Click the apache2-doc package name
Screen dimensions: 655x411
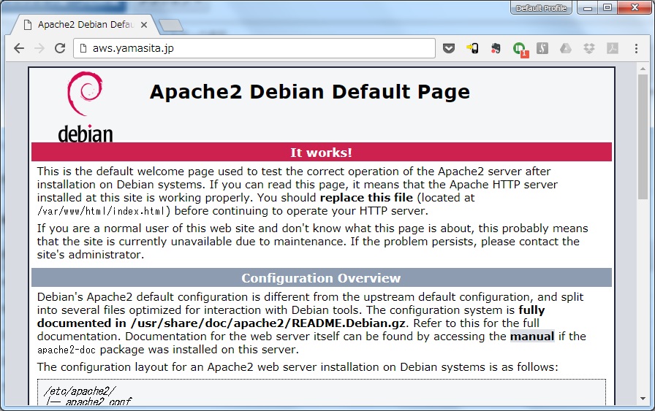pos(67,350)
